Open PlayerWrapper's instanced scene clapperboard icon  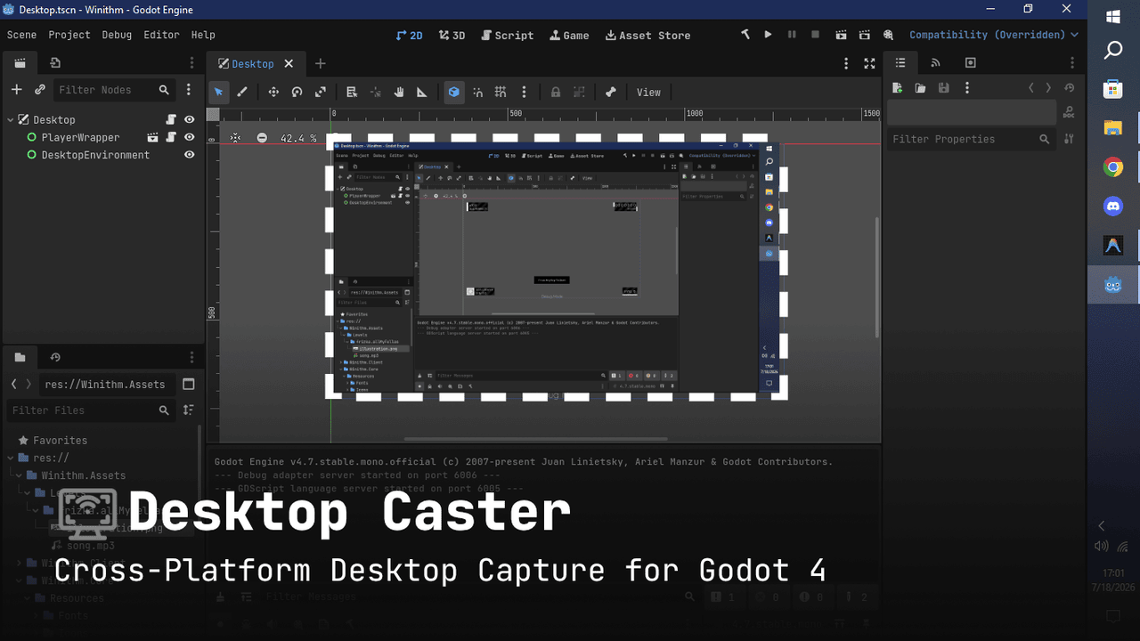(x=153, y=137)
